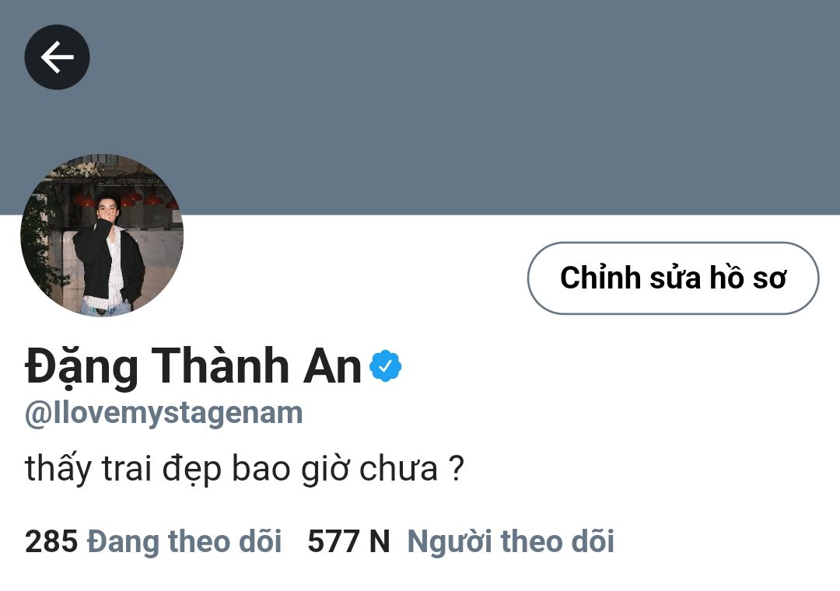Click the blue verified checkmark badge

(x=386, y=365)
